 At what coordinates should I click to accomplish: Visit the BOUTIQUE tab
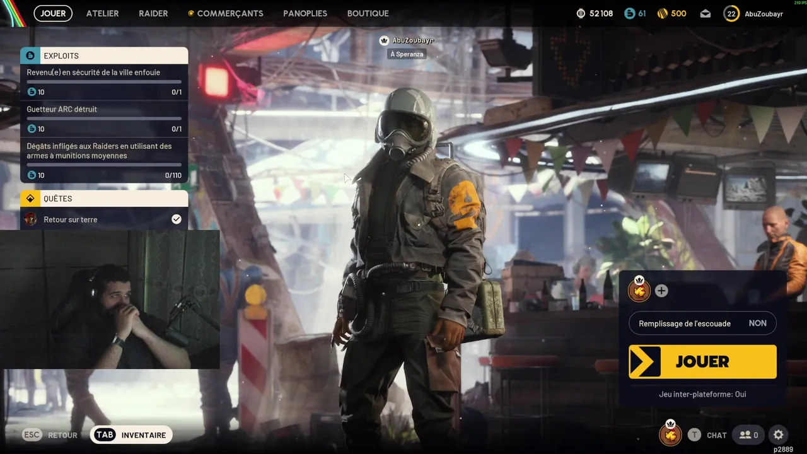click(x=368, y=13)
